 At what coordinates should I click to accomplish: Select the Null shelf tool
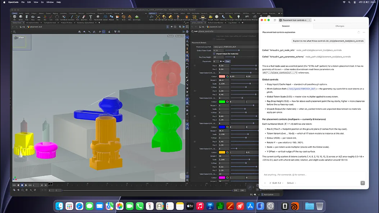tap(45, 18)
